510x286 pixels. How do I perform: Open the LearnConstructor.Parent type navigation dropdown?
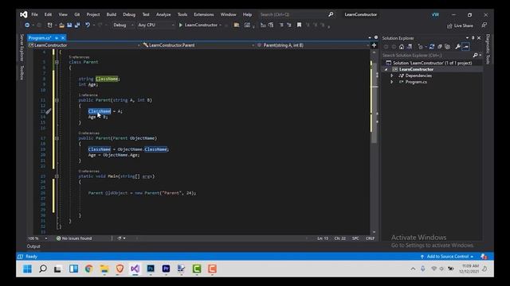pos(198,45)
